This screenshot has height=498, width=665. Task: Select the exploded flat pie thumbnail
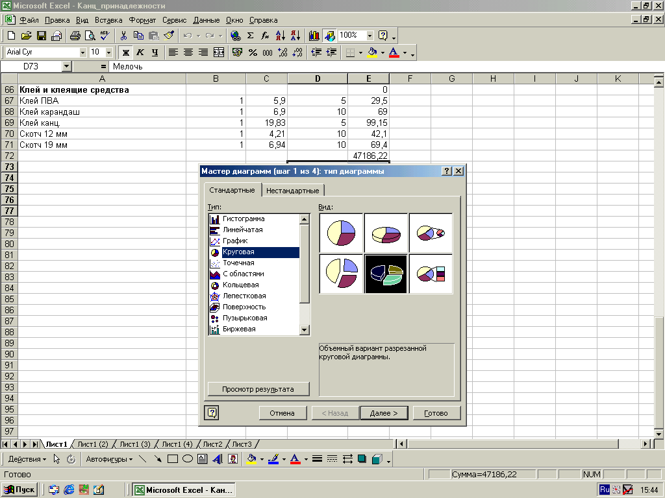point(341,274)
